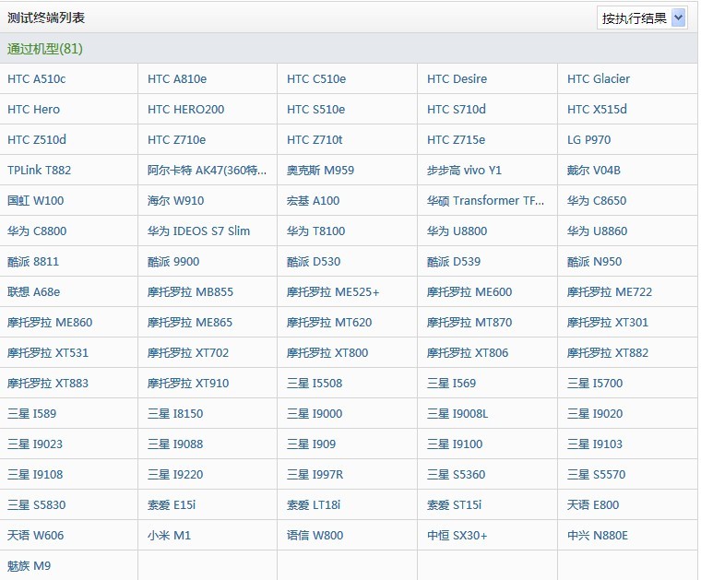The height and width of the screenshot is (580, 701).
Task: Select the 华硕 Transformer TF... entry
Action: pos(485,201)
